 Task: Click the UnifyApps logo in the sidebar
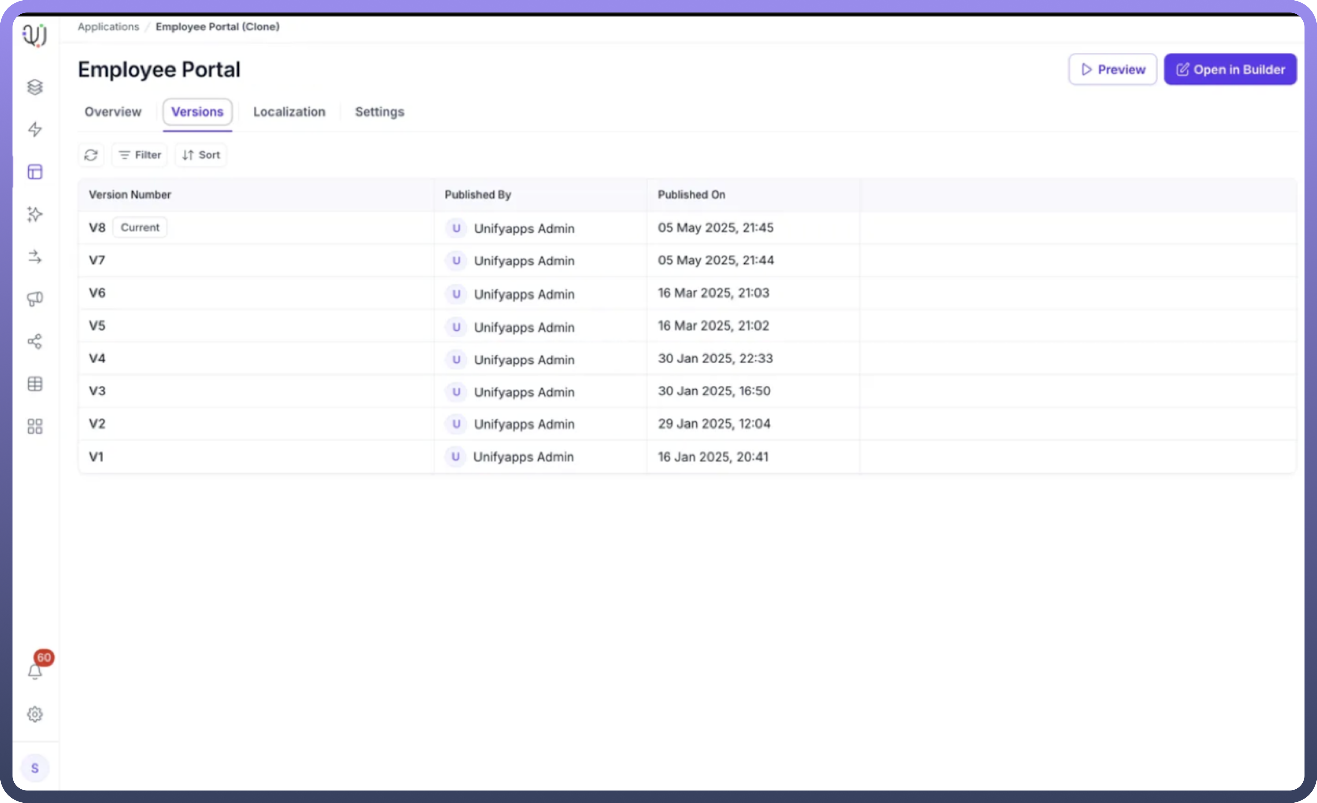pos(35,35)
